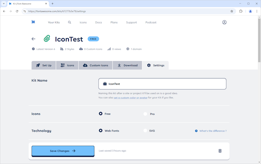Select the Free icons radio option
261x164 pixels.
[x=101, y=114]
